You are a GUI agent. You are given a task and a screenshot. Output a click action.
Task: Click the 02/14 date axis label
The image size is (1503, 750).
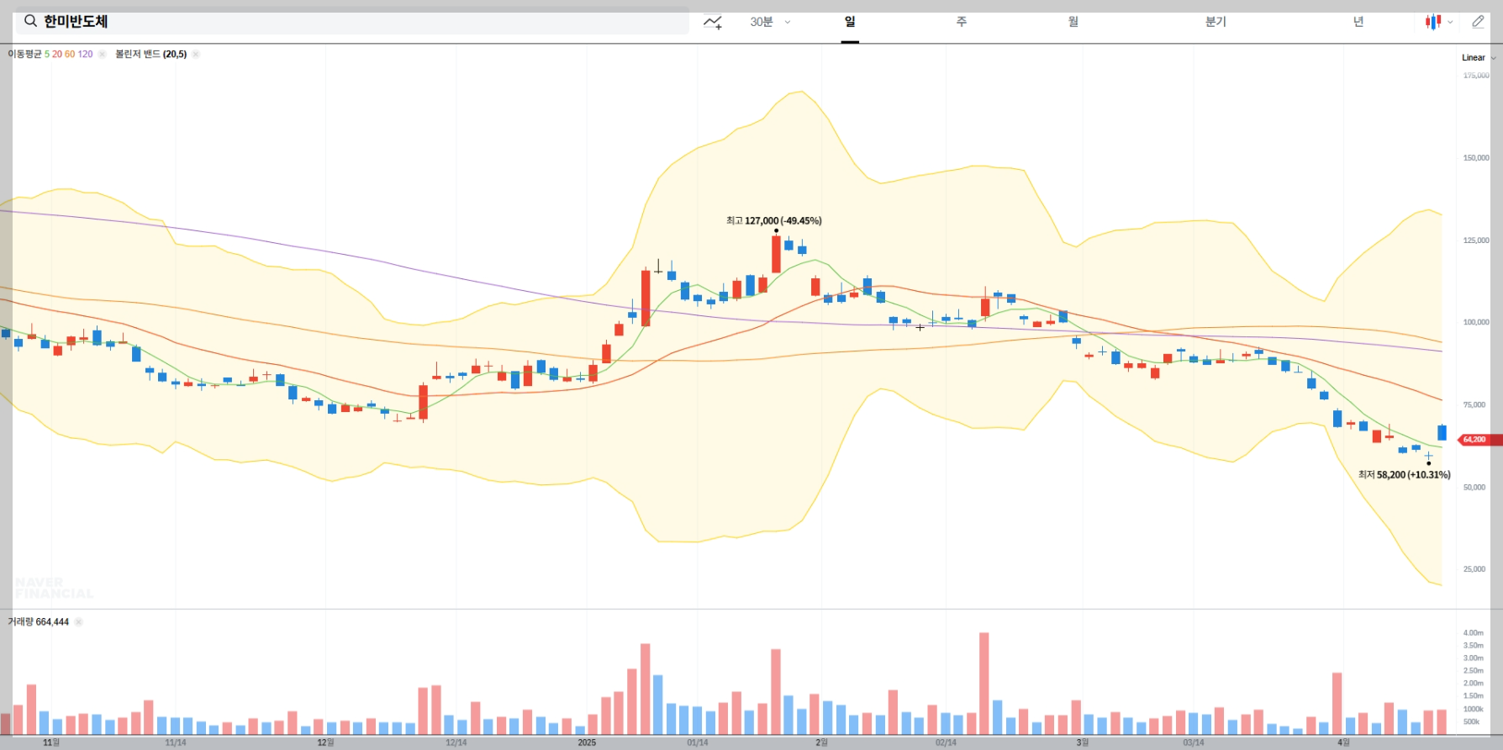[x=946, y=742]
